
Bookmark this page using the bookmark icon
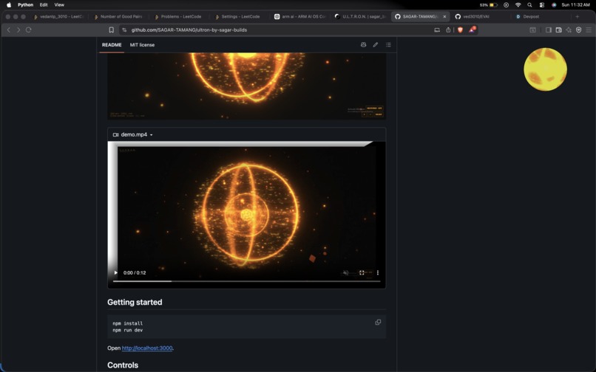112,30
